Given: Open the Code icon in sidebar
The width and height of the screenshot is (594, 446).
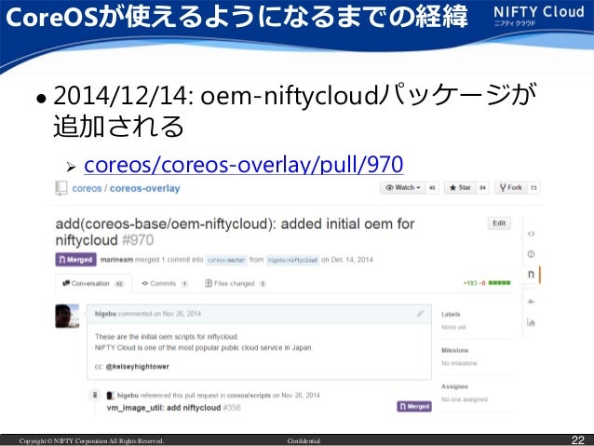Looking at the screenshot, I should [x=531, y=234].
